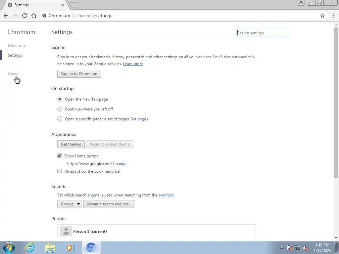Screen dimensions: 339x254
Task: Bookmark this page with the star icon
Action: tap(322, 16)
